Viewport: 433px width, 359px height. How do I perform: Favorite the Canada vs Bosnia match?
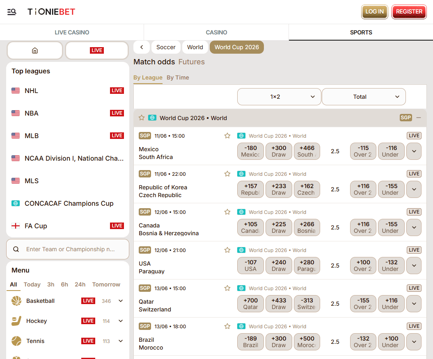pos(227,212)
